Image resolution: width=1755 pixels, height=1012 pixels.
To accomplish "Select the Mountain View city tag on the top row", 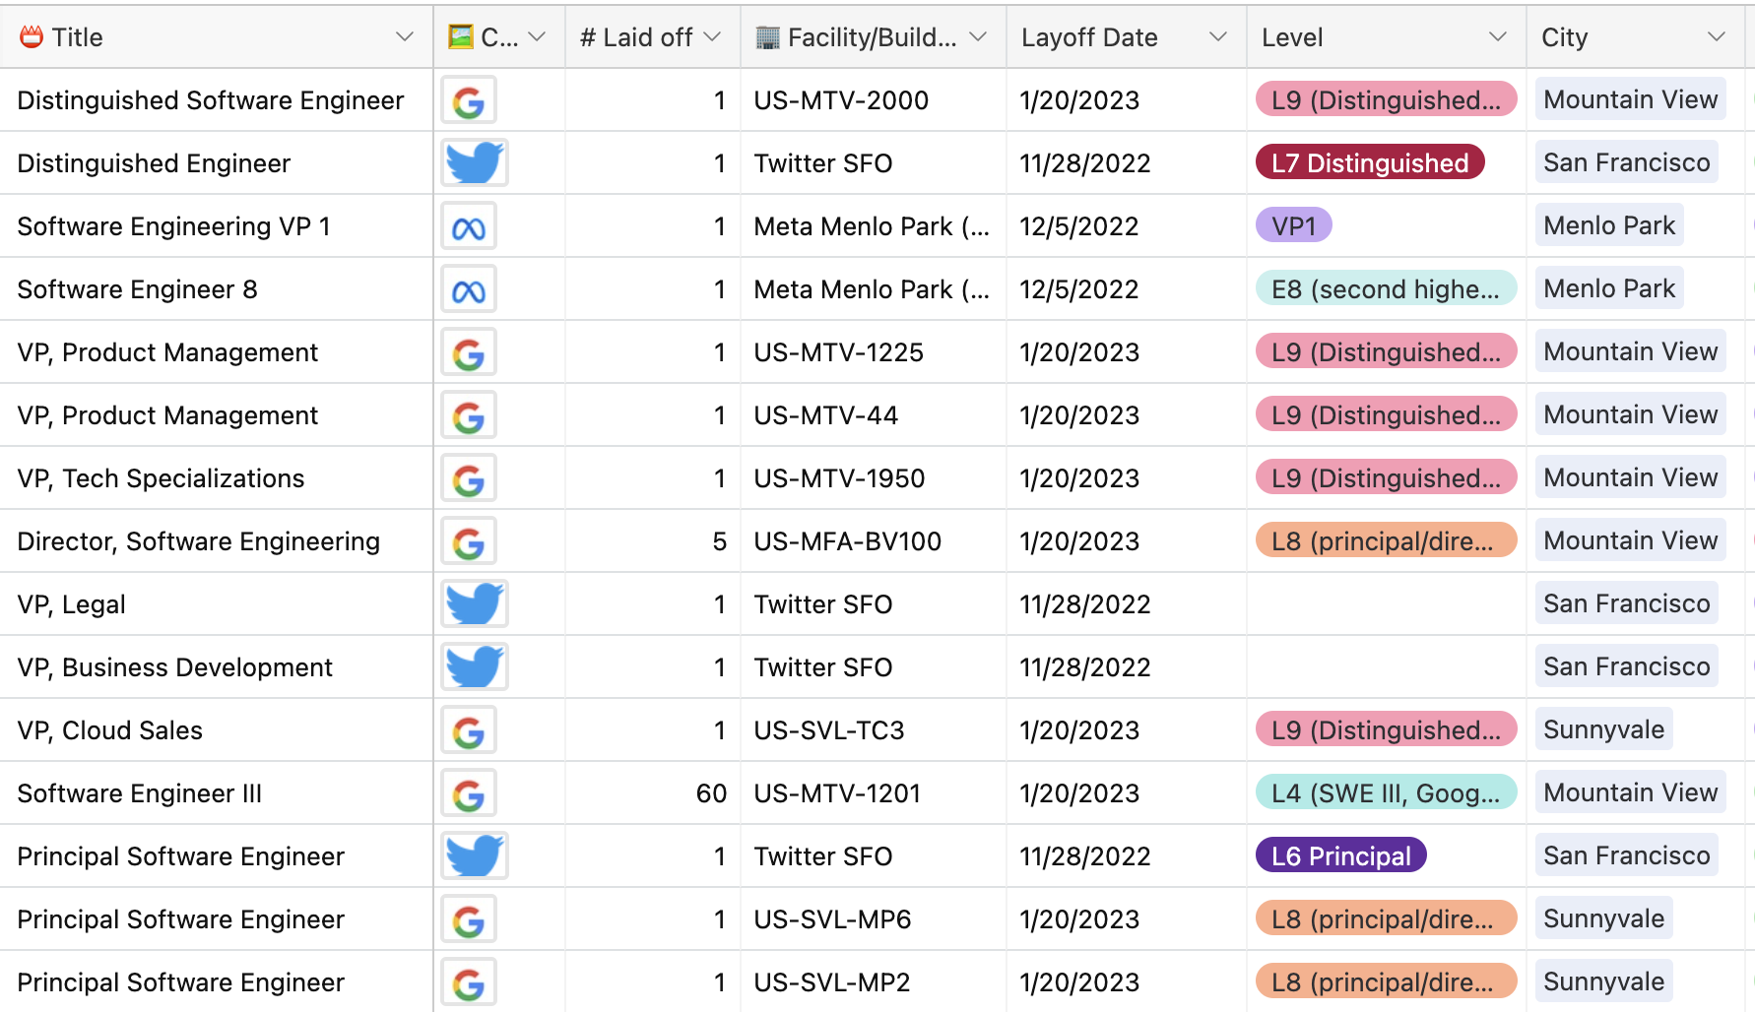I will point(1630,99).
